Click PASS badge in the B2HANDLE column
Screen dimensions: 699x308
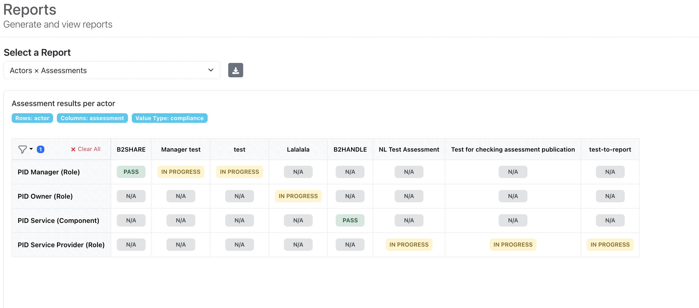350,221
